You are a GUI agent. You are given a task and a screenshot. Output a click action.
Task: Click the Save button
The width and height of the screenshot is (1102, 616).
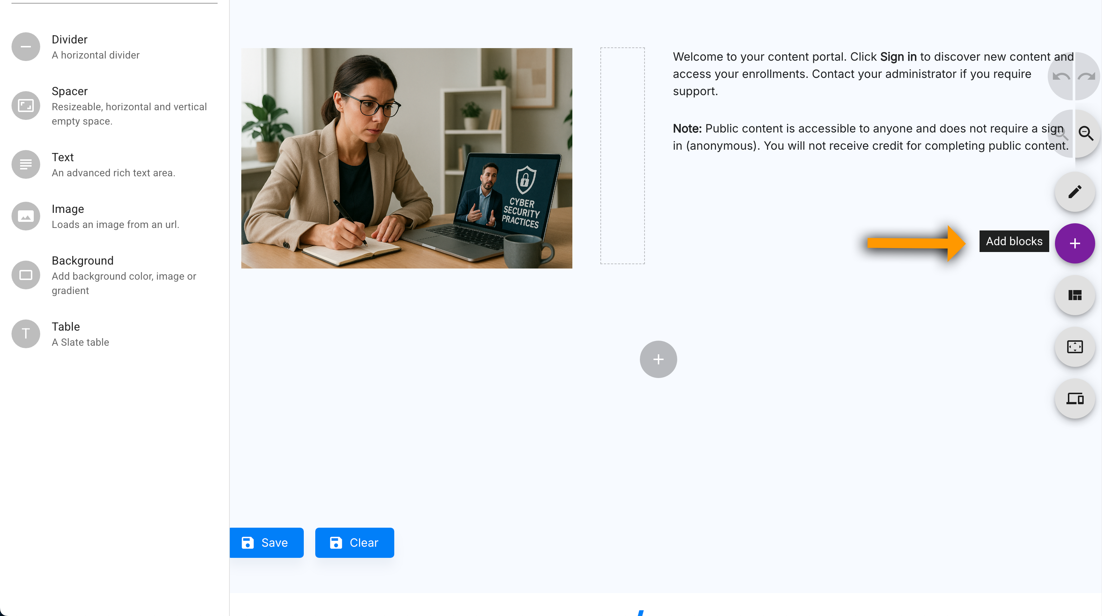(x=266, y=542)
